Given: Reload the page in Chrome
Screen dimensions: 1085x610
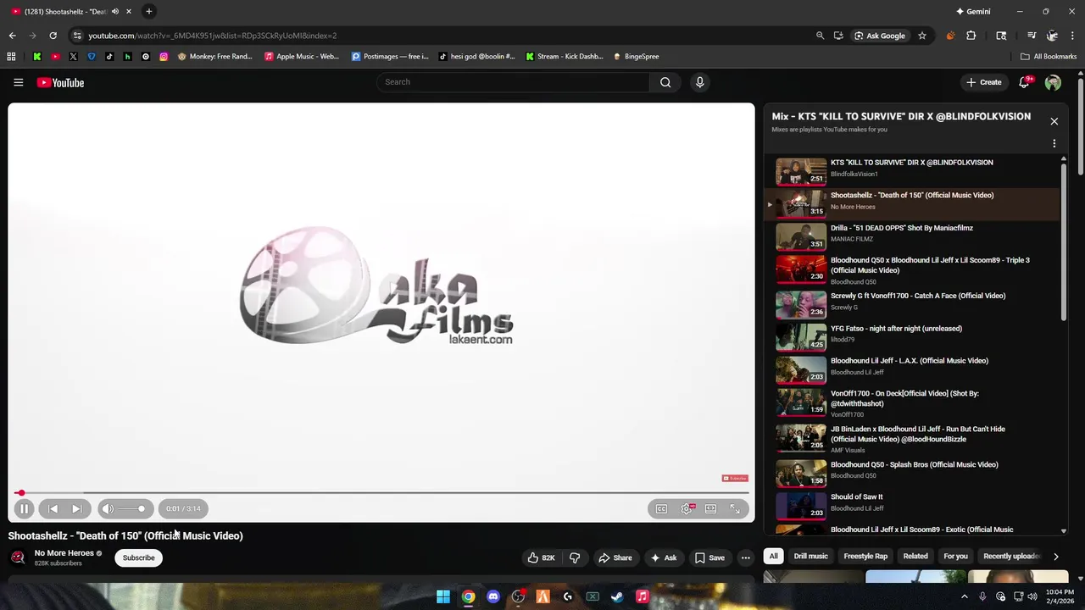Looking at the screenshot, I should pos(53,36).
